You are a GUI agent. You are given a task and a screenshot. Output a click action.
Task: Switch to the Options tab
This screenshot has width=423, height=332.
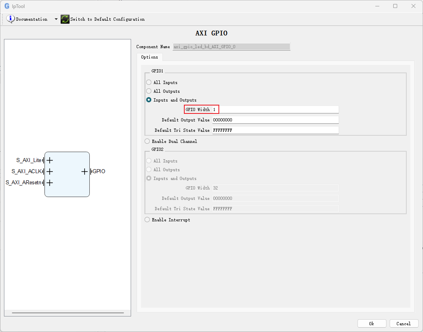click(149, 57)
